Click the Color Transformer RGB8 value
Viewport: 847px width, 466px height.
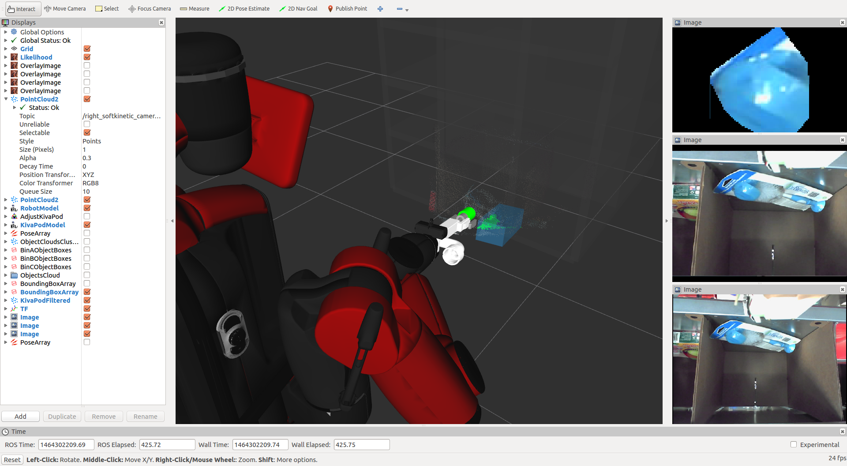(x=90, y=183)
